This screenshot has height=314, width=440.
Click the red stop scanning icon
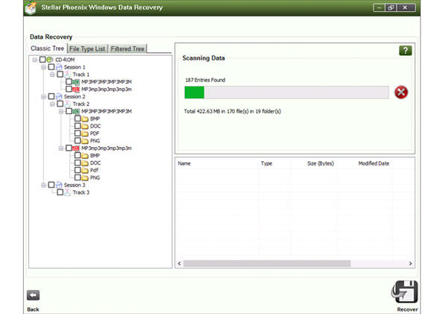click(x=401, y=92)
